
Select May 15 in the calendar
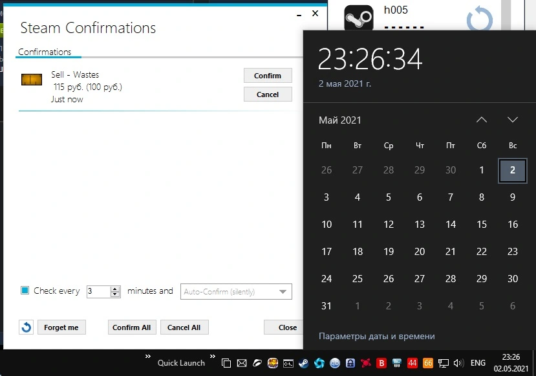481,225
